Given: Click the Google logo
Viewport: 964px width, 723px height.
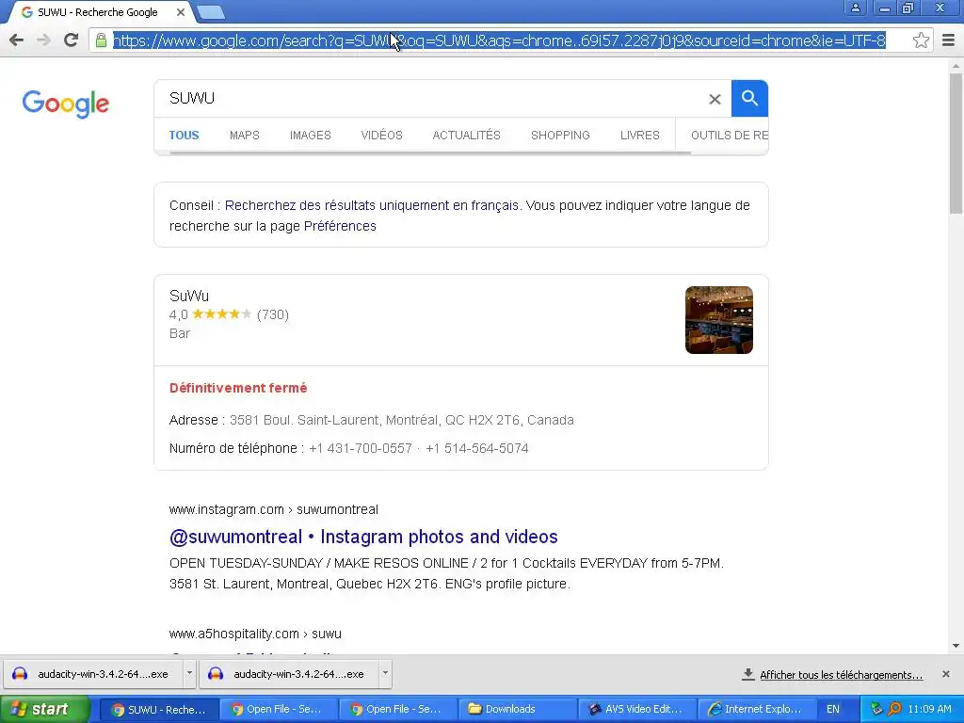Looking at the screenshot, I should pos(66,104).
